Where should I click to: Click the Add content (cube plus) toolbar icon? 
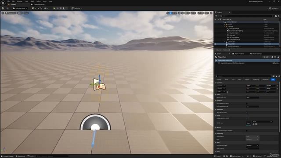coord(33,8)
